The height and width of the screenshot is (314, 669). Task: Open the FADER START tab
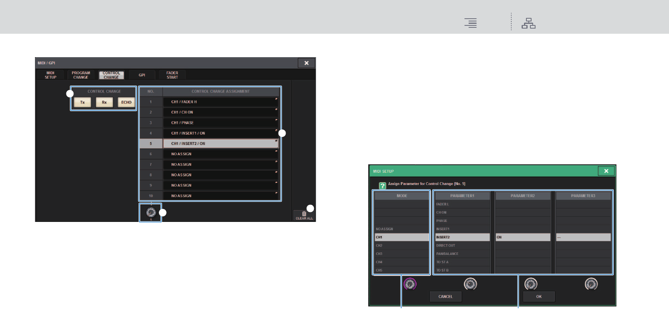[x=172, y=75]
